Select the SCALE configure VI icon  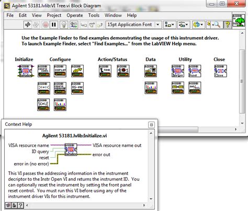pyautogui.click(x=43, y=104)
